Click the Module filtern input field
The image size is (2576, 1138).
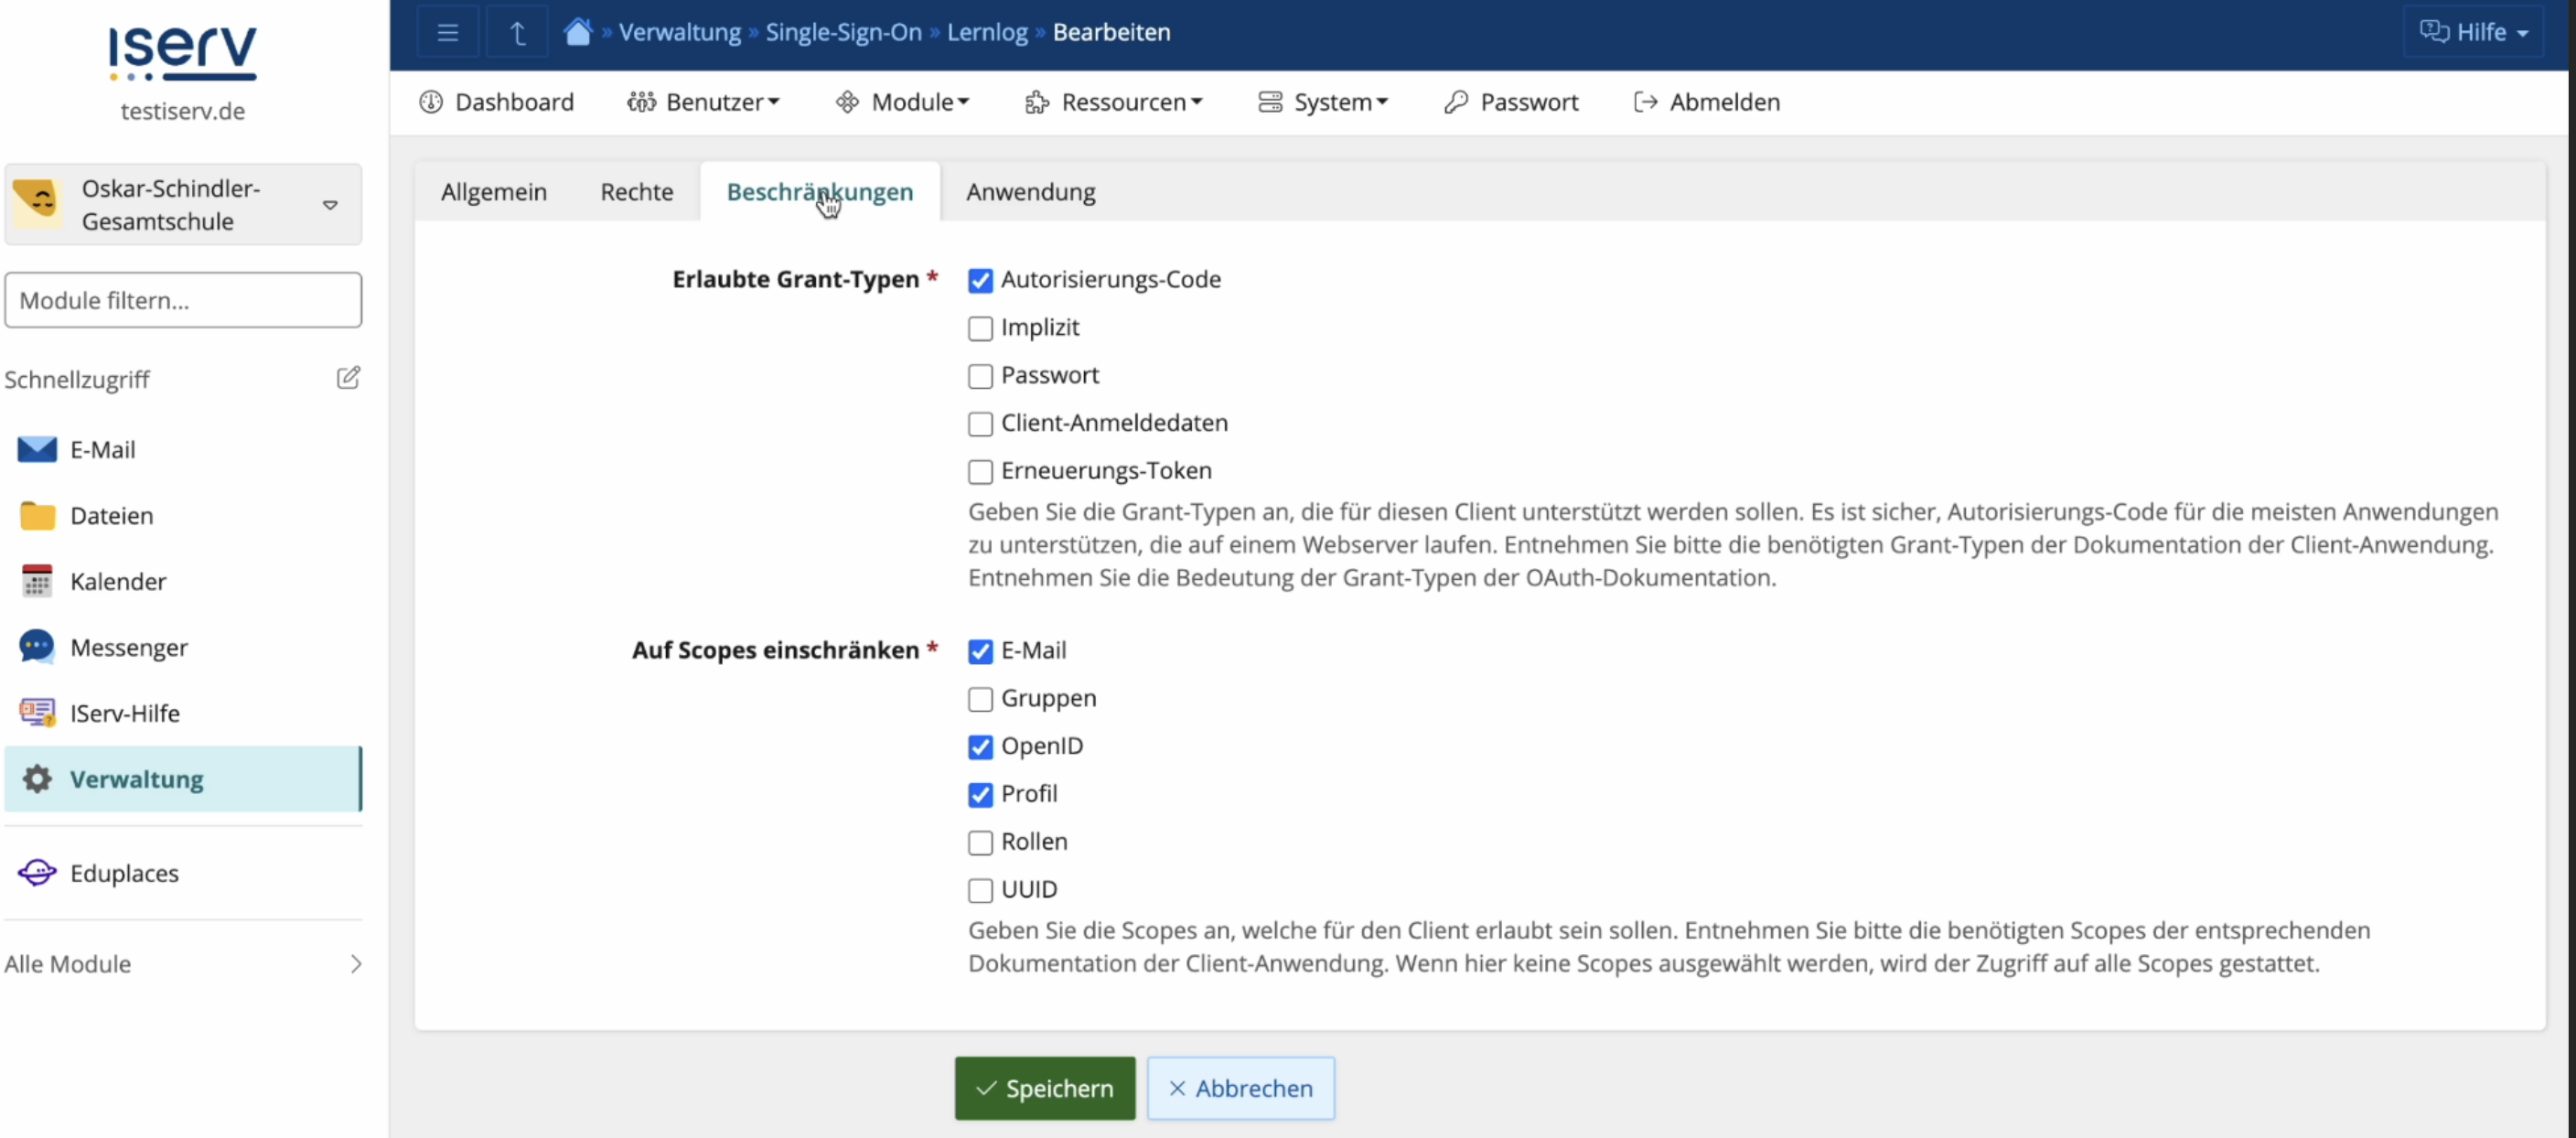[x=183, y=300]
